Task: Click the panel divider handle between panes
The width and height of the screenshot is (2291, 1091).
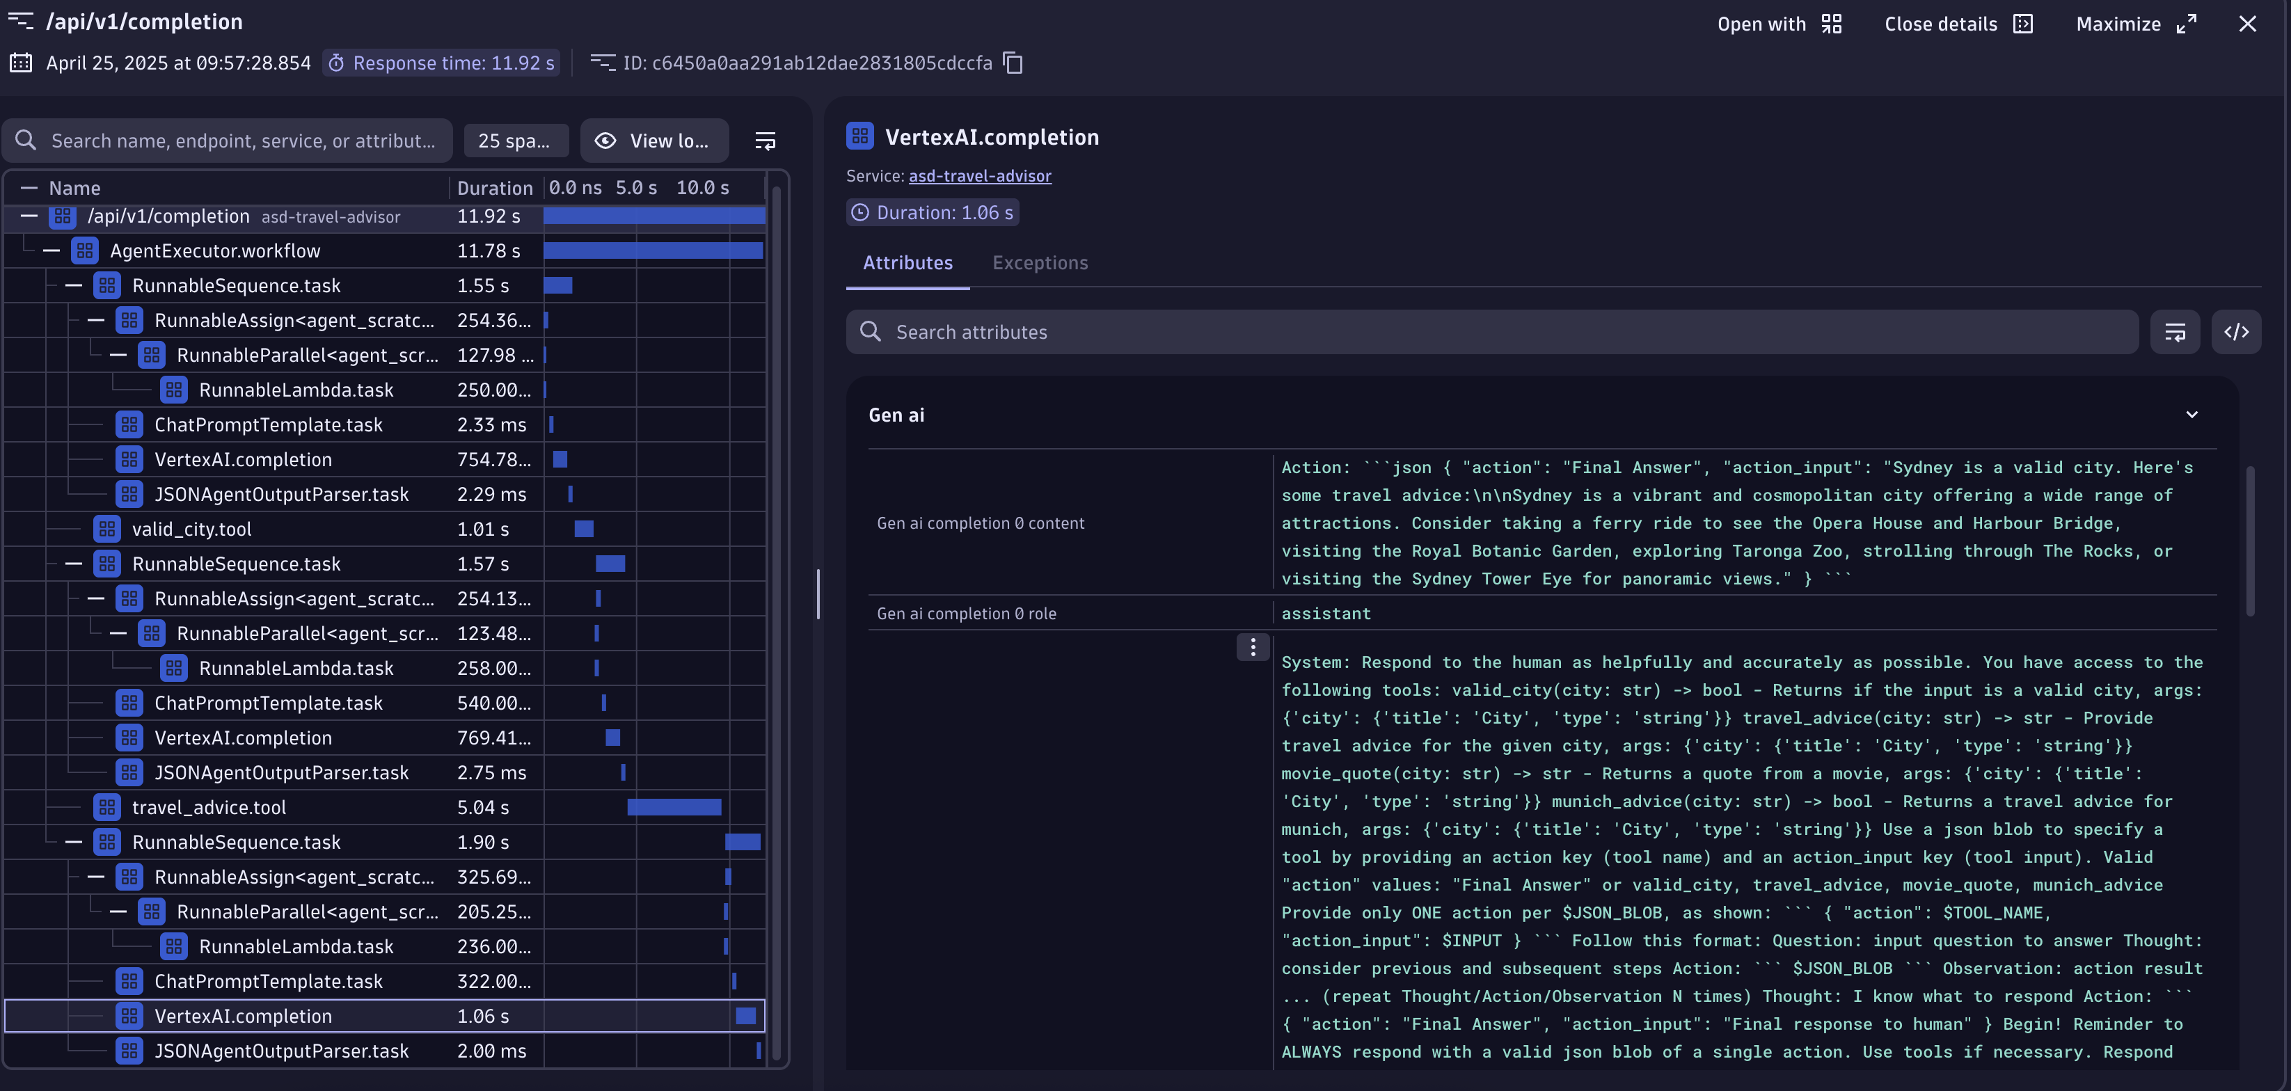Action: [817, 593]
